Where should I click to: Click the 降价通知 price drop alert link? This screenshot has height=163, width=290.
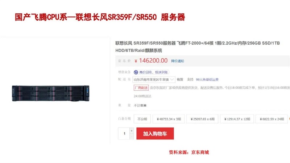point(177,61)
